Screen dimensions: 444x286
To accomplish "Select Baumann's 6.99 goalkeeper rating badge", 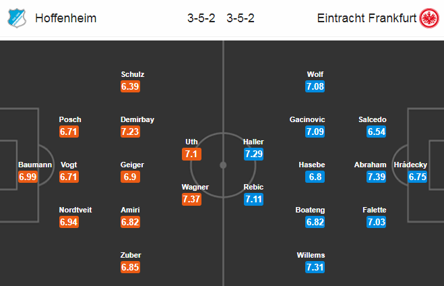I will [x=28, y=177].
